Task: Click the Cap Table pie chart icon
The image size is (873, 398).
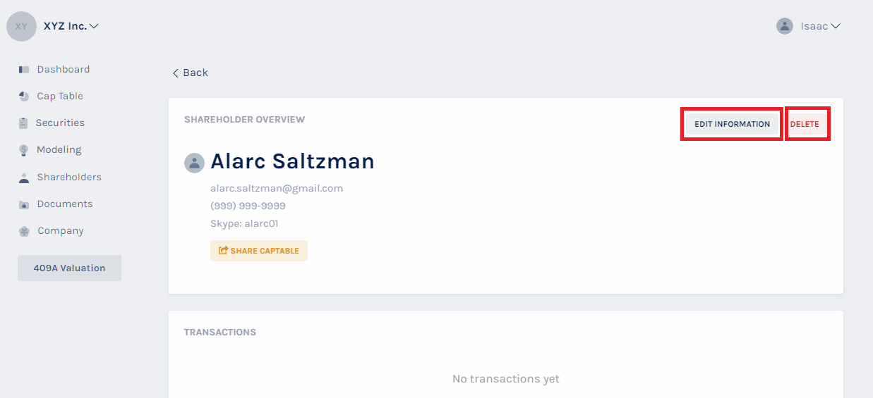Action: click(24, 97)
